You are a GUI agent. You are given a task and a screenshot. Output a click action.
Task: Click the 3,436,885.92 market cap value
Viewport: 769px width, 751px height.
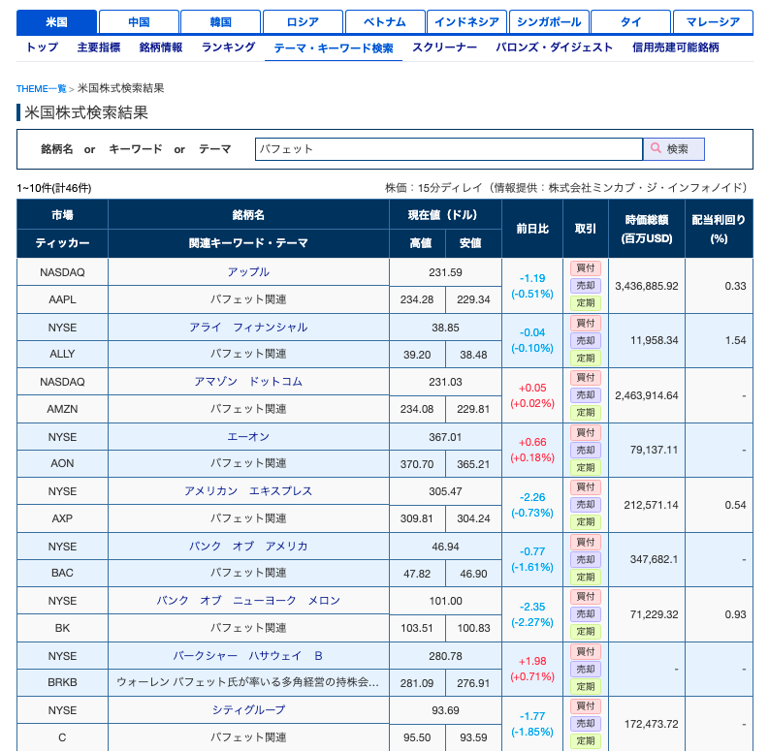point(647,286)
